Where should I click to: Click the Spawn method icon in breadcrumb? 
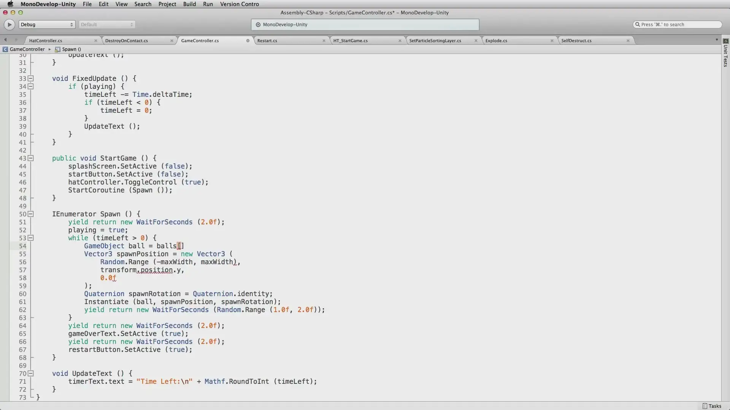point(57,49)
